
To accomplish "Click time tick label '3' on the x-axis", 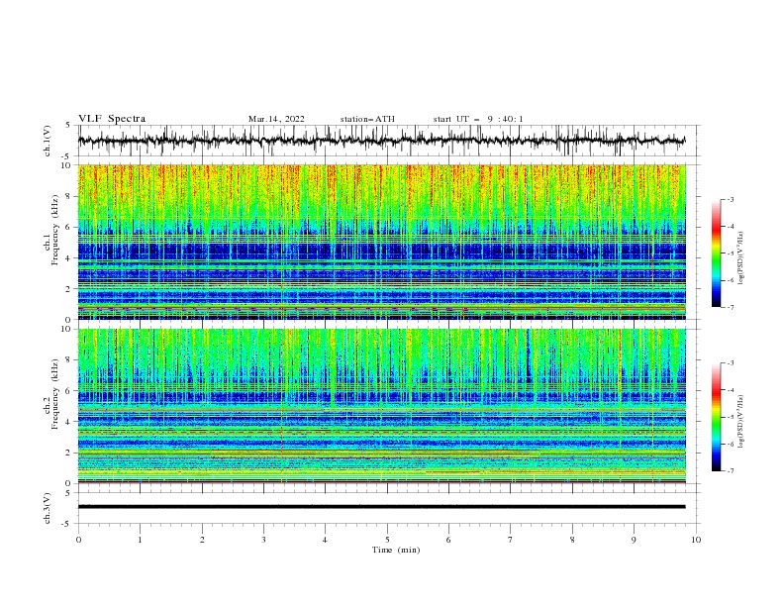I will point(263,540).
